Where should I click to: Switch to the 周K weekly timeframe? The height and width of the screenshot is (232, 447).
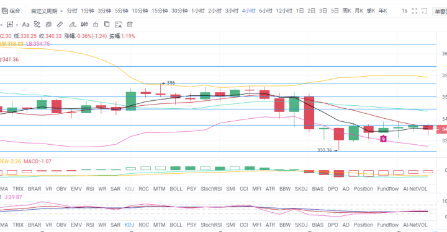(x=346, y=11)
